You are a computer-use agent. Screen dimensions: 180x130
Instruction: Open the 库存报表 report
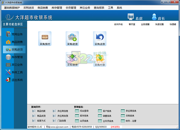coord(82,116)
